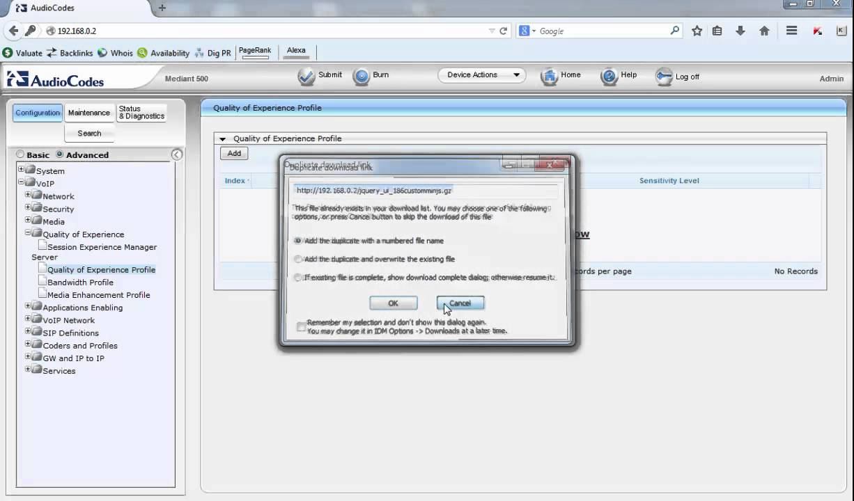
Task: Open a new browser tab
Action: tap(162, 8)
